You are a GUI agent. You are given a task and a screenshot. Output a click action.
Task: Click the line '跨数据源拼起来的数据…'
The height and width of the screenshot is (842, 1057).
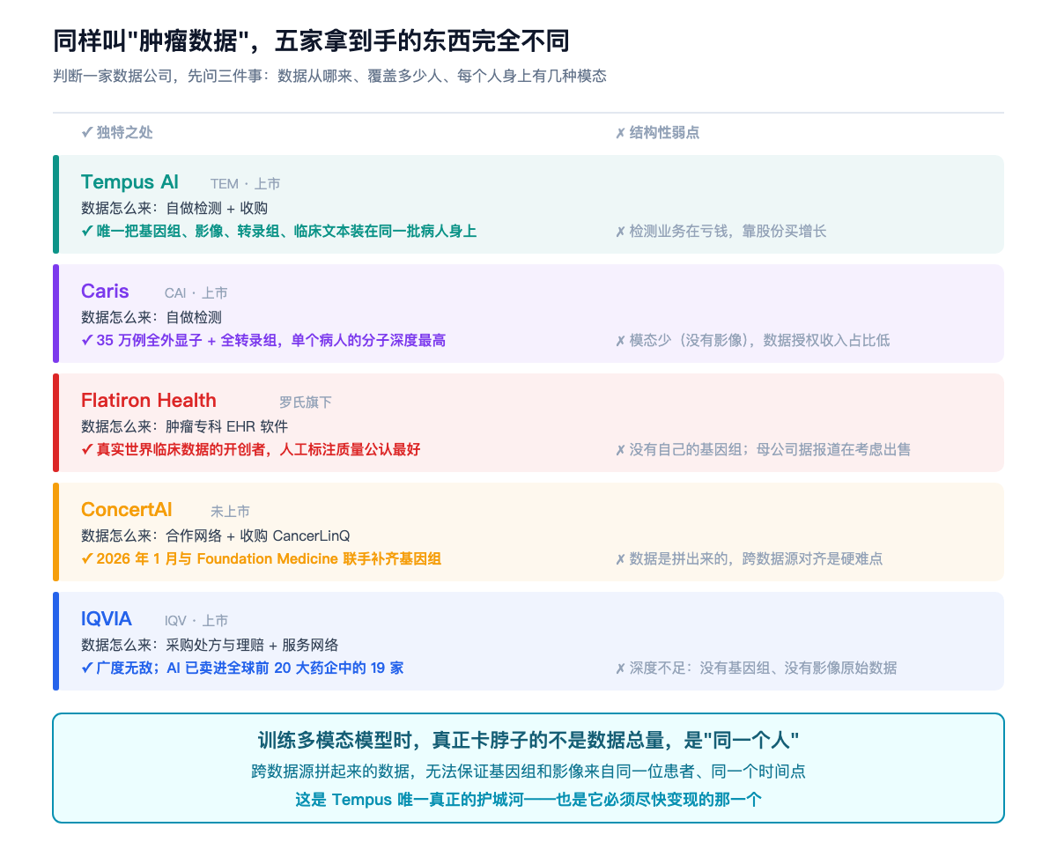click(528, 772)
